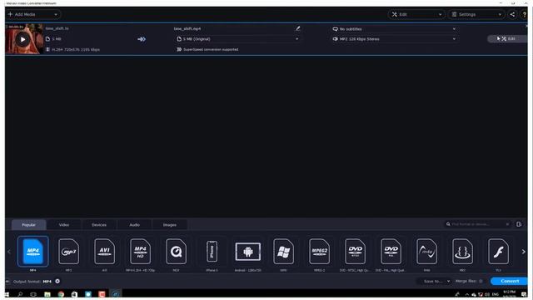Open output format gear settings
Image resolution: width=533 pixels, height=300 pixels.
coord(57,281)
